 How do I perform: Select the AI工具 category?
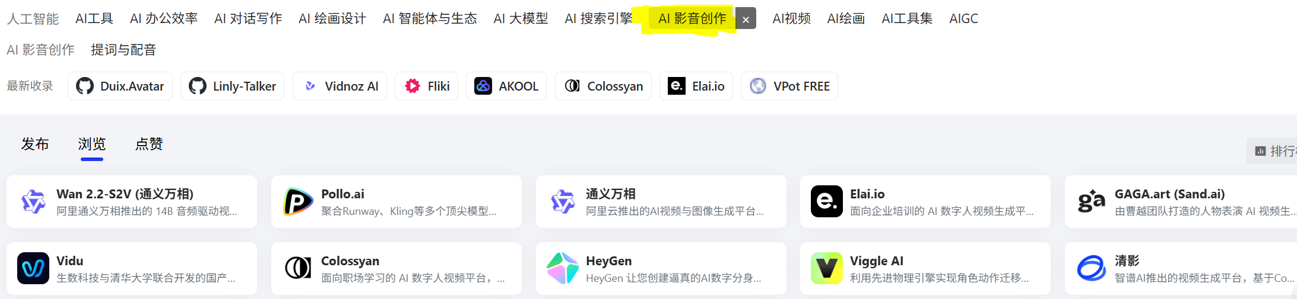[94, 19]
